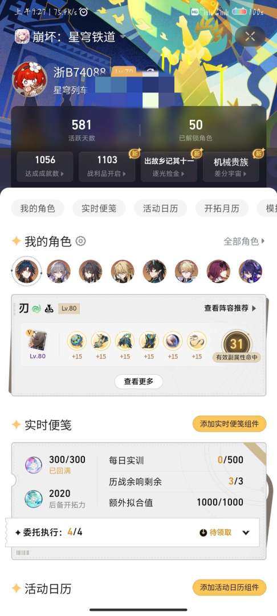The height and width of the screenshot is (616, 277).
Task: Select the Blade character avatar in the row
Action: [x=27, y=271]
